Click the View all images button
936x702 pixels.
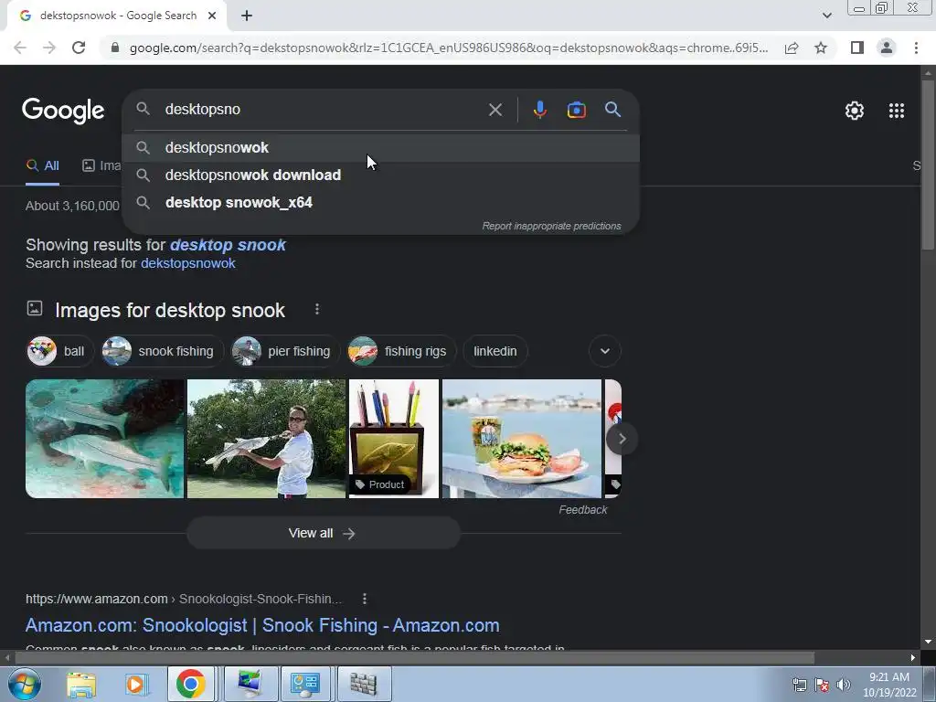click(324, 533)
